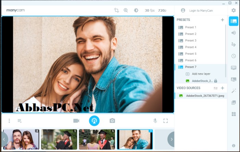The height and width of the screenshot is (152, 240).
Task: Open the Lower Third sidebar tab
Action: coord(233,79)
